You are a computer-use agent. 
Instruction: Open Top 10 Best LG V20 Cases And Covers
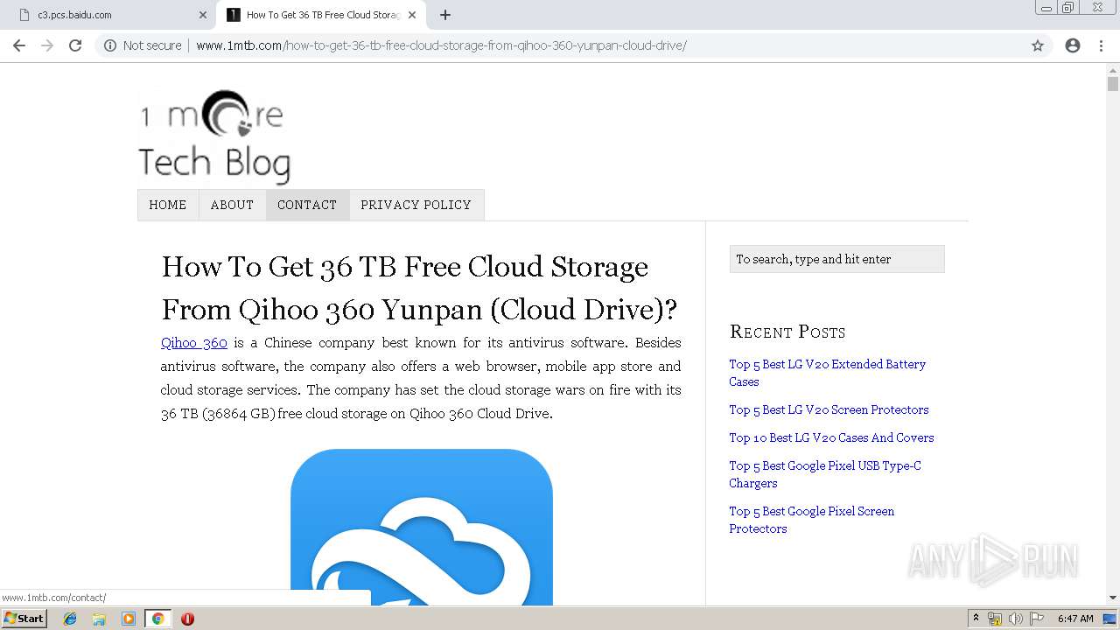(x=831, y=437)
